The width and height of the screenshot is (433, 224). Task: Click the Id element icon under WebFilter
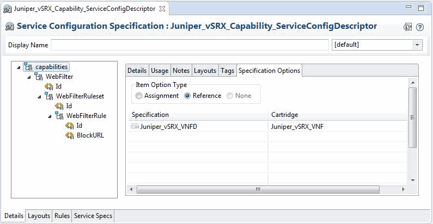[x=49, y=86]
